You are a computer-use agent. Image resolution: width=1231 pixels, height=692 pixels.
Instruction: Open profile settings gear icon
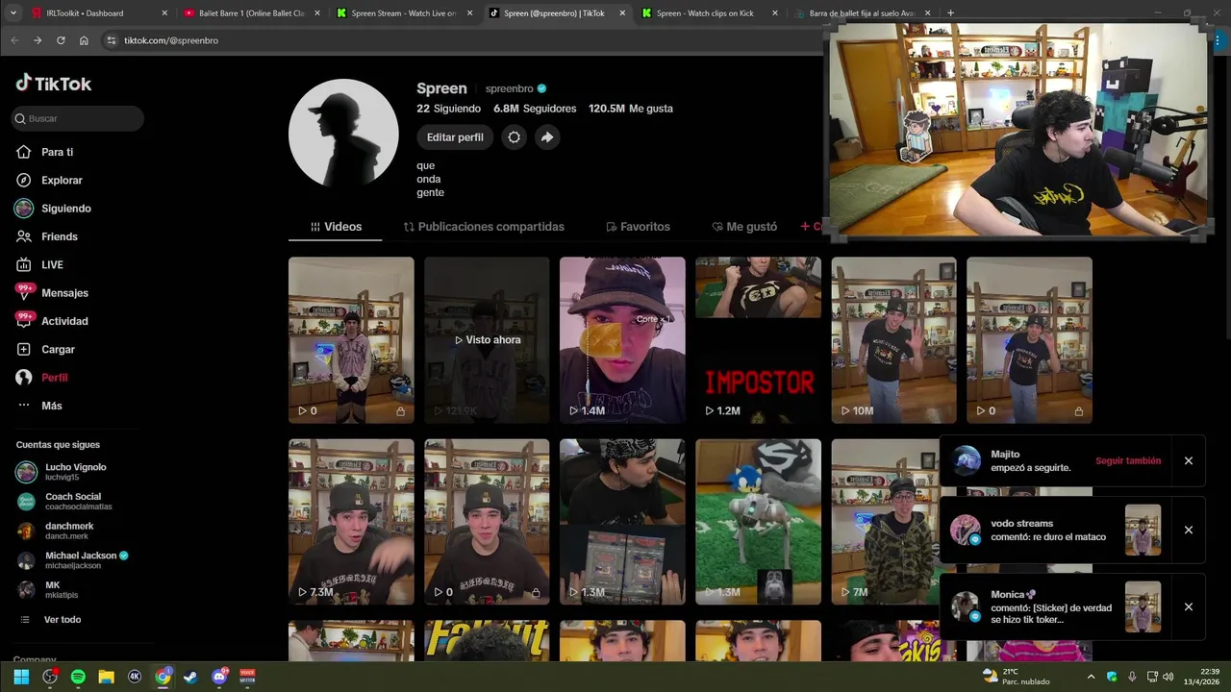[x=514, y=137]
